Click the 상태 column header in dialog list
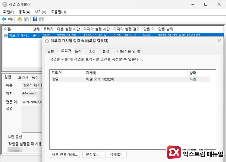 (199, 73)
